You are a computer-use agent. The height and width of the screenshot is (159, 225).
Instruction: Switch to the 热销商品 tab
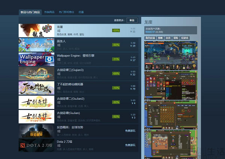tap(49, 12)
